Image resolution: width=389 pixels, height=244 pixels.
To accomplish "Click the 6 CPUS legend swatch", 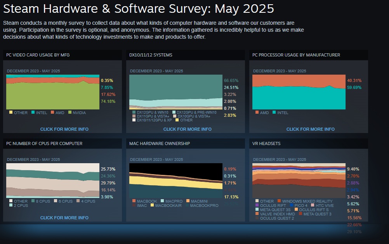I will pos(56,201).
